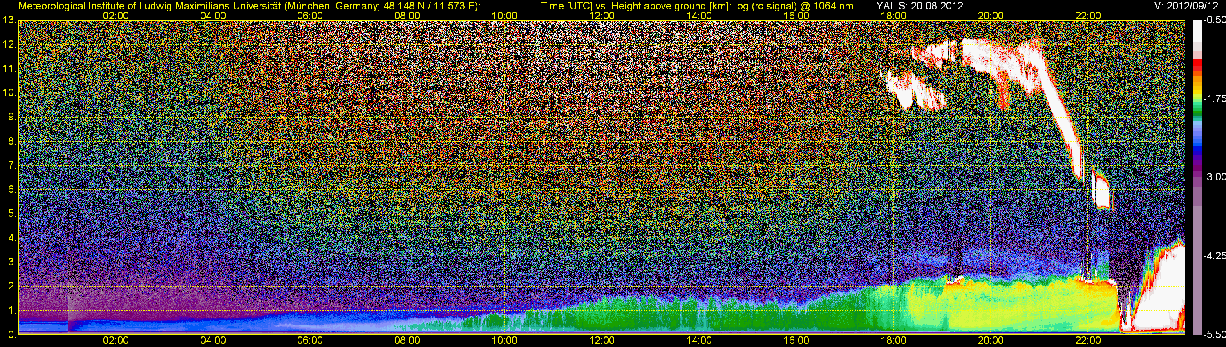
Task: Click the '-5.50' color scale label
Action: pos(1214,334)
